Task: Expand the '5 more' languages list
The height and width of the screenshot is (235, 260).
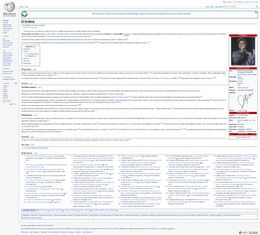Action: (x=7, y=101)
